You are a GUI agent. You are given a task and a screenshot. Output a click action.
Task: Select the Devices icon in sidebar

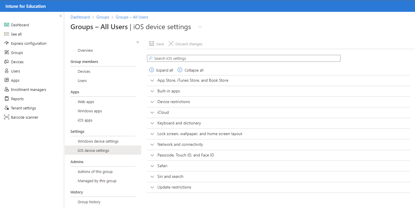click(x=7, y=62)
